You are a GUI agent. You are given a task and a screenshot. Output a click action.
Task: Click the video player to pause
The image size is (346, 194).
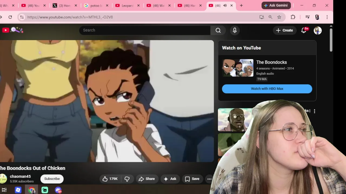click(107, 101)
